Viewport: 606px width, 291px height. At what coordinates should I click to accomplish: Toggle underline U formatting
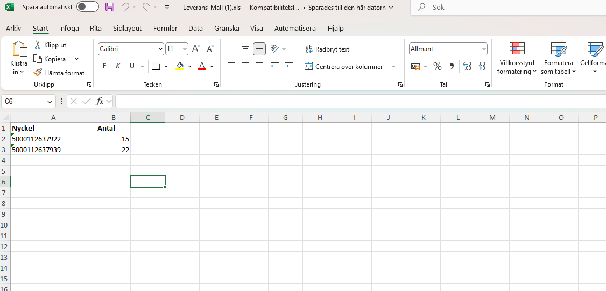[132, 66]
